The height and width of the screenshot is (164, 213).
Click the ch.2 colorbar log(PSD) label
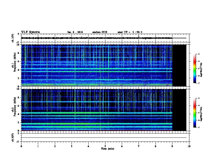(201, 114)
